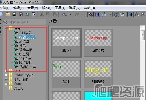Screen dimensions: 146x100
Task: Select 纯色 generator
Action: click(x=22, y=46)
